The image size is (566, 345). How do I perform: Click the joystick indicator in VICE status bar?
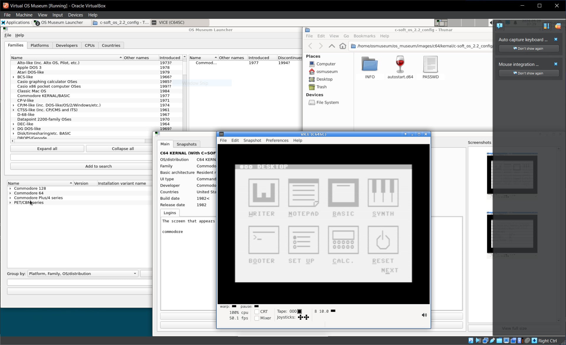(303, 317)
